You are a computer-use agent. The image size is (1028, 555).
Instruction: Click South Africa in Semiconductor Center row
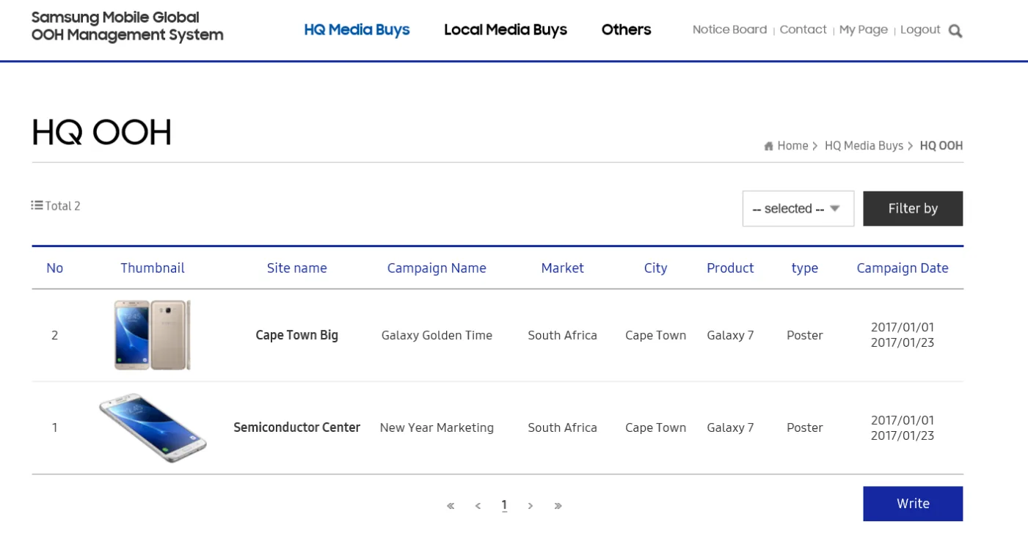tap(562, 427)
